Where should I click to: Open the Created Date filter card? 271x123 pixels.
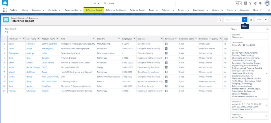click(249, 44)
